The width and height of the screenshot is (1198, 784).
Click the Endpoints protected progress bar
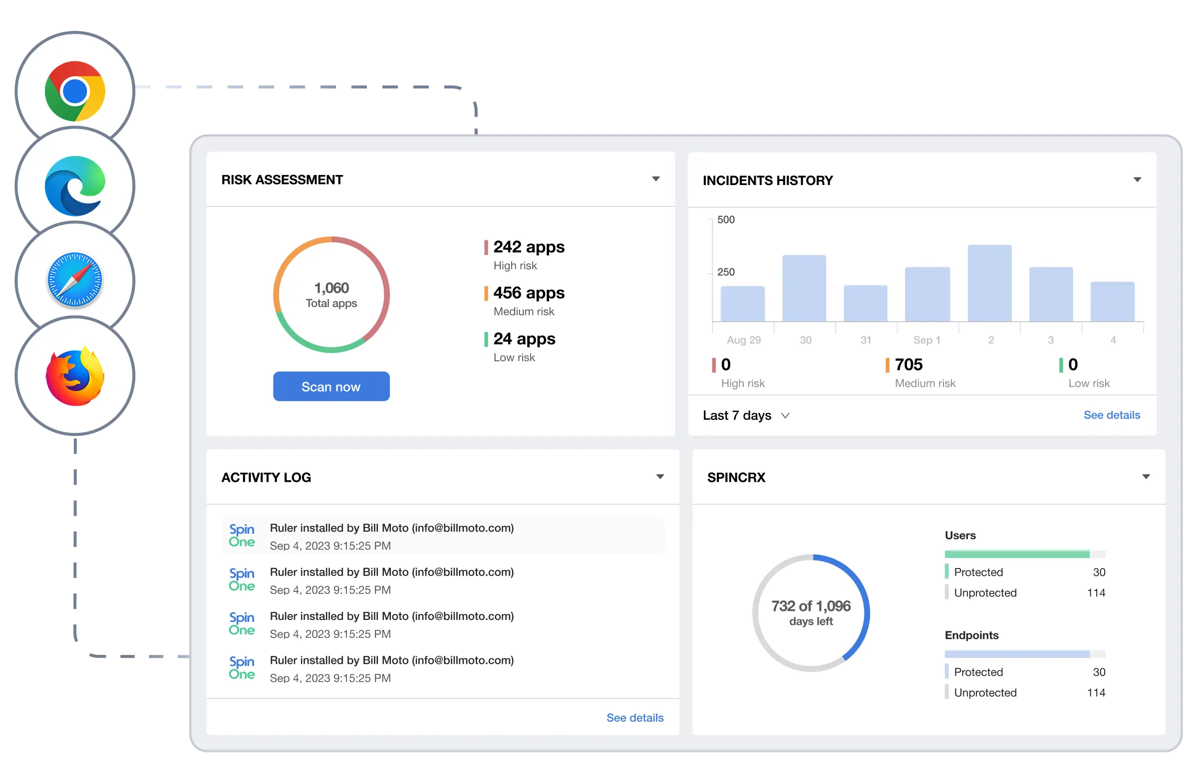click(1017, 654)
